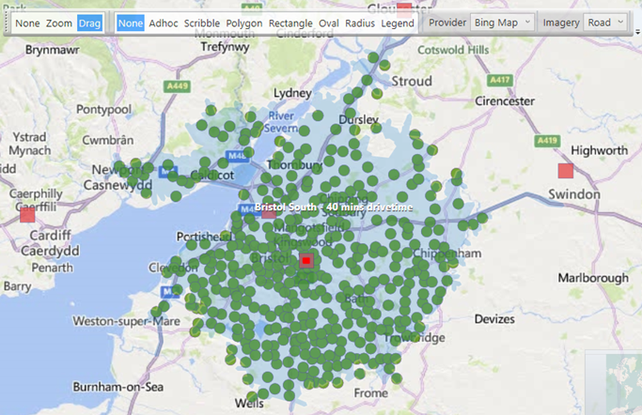Screen dimensions: 642x415
Task: Click the Pontypool place label
Action: 104,110
